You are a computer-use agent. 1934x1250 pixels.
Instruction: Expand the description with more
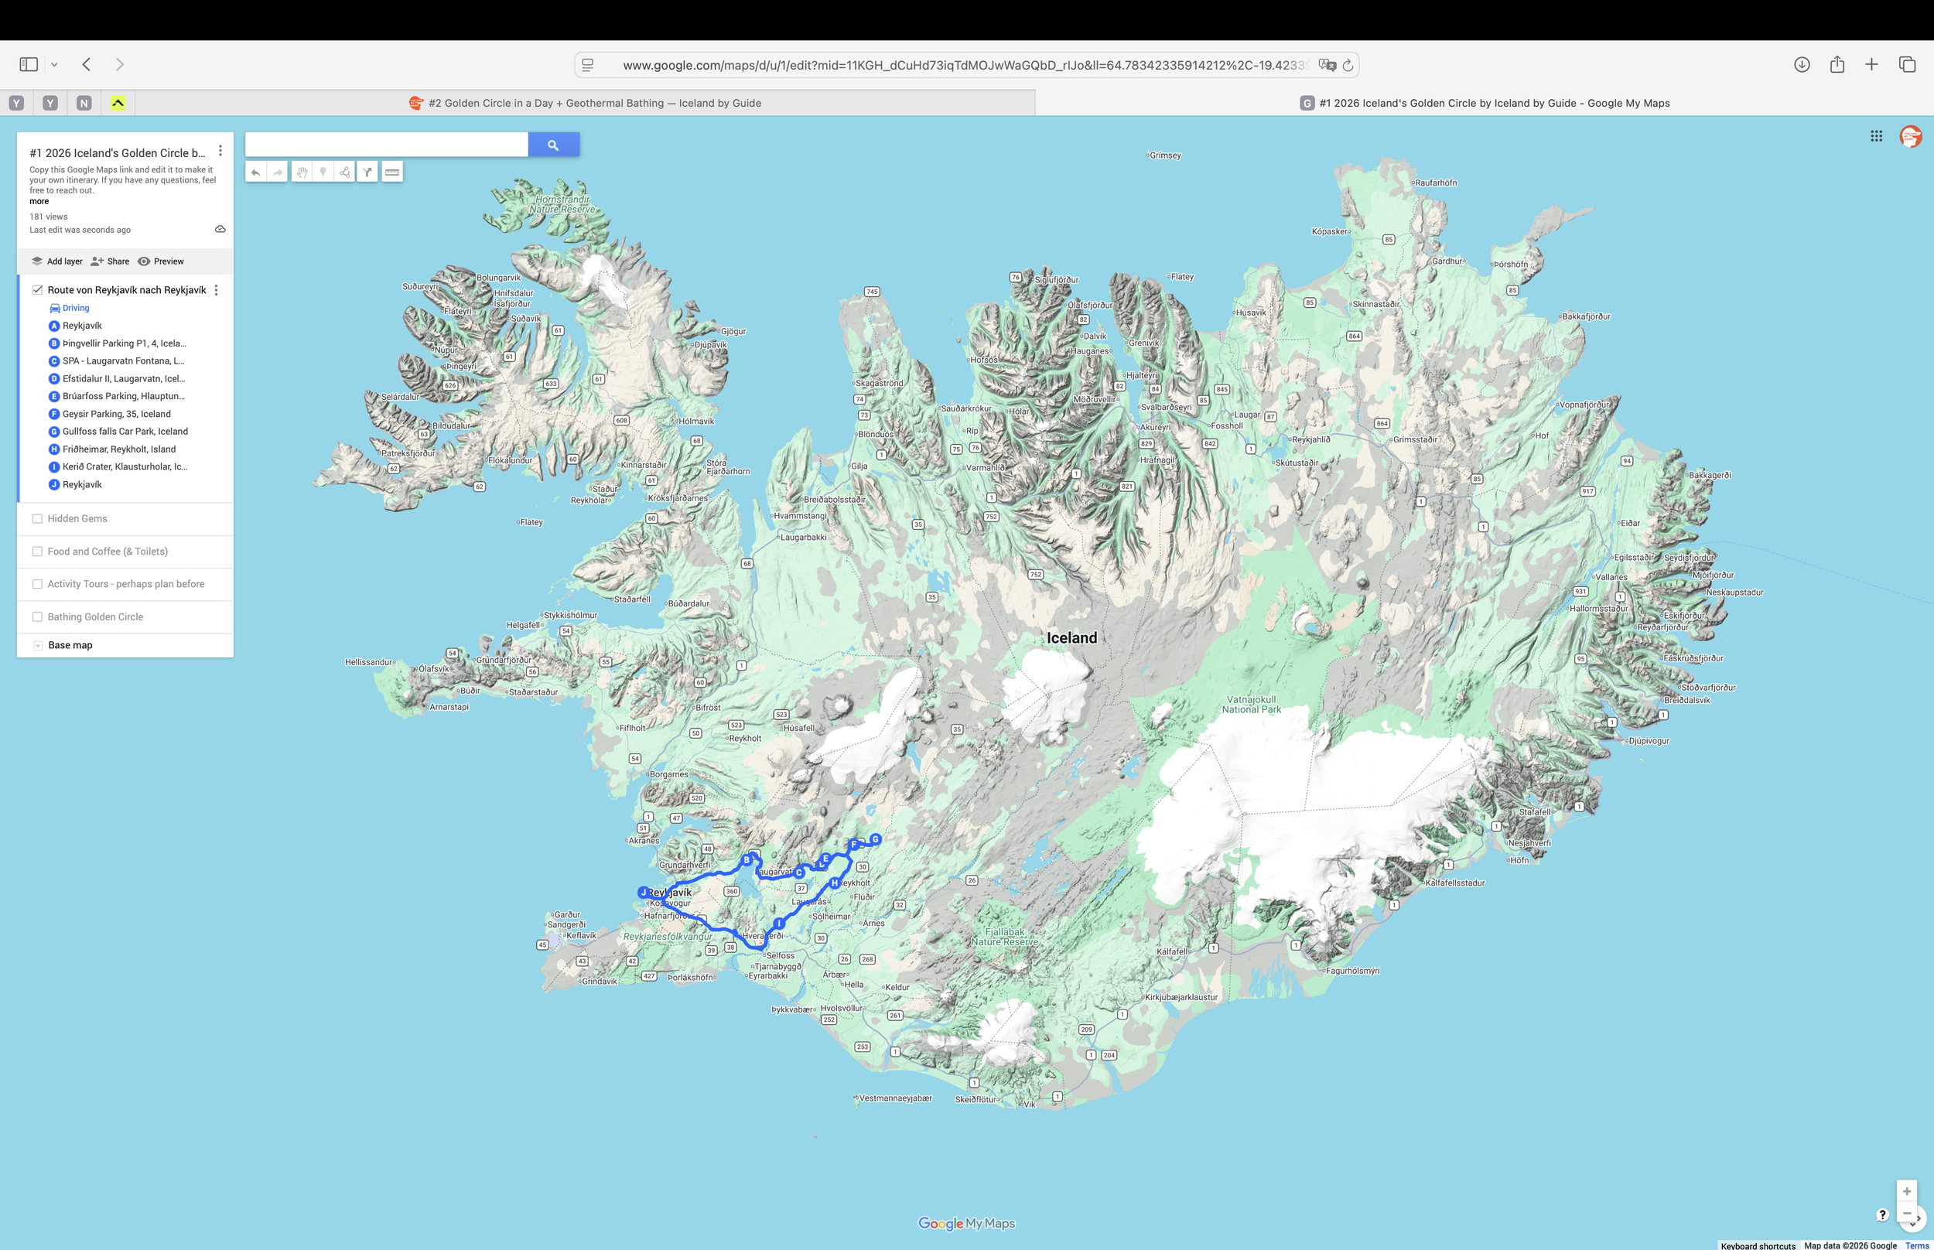pyautogui.click(x=39, y=201)
